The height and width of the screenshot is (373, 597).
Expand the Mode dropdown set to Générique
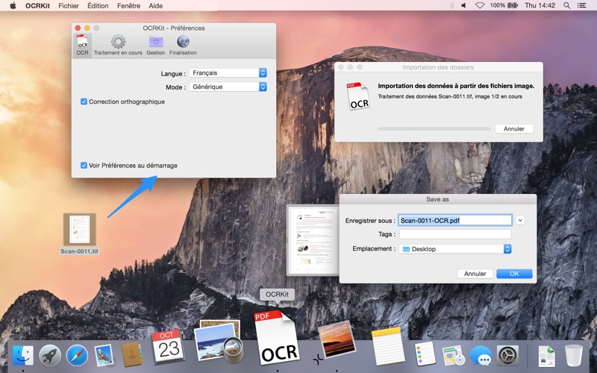click(228, 87)
